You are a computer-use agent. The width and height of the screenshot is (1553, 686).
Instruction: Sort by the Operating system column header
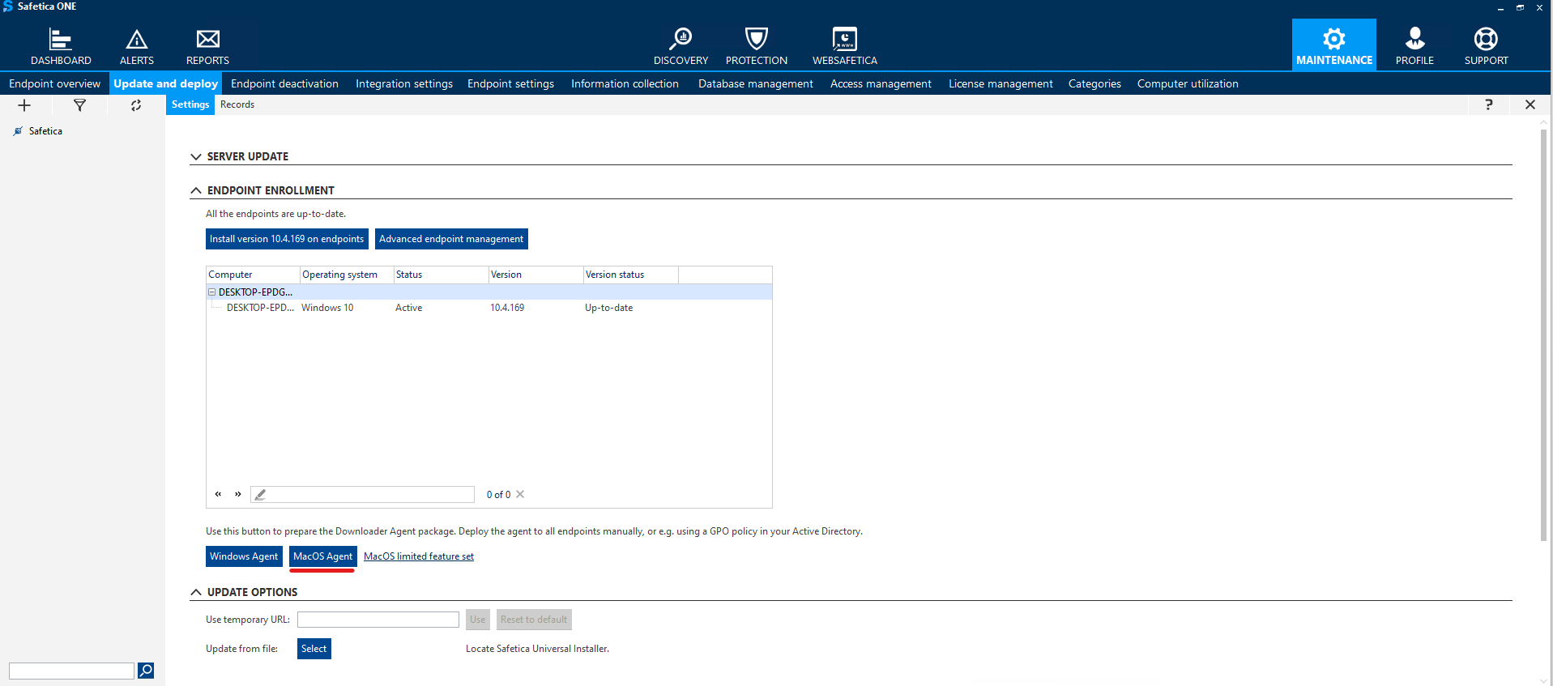[347, 275]
